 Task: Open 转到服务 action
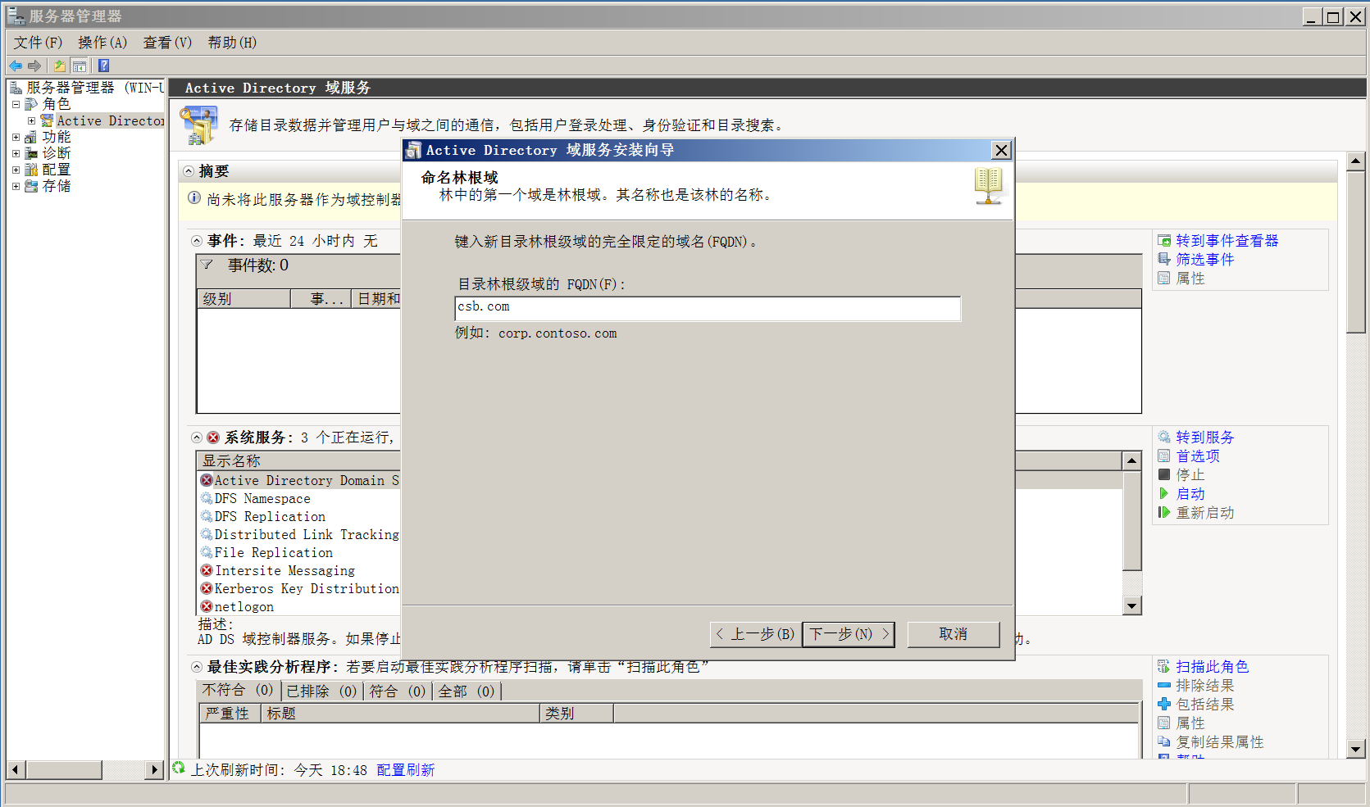(1204, 438)
